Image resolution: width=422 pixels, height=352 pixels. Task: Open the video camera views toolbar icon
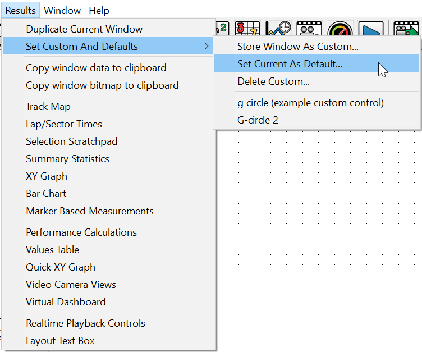308,29
